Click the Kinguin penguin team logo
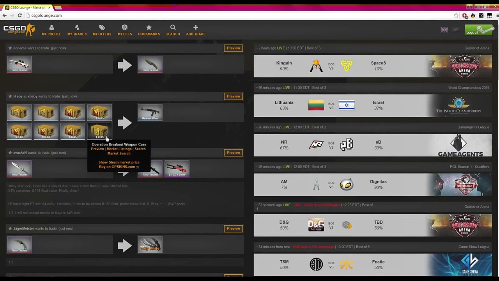Image resolution: width=499 pixels, height=281 pixels. tap(316, 66)
